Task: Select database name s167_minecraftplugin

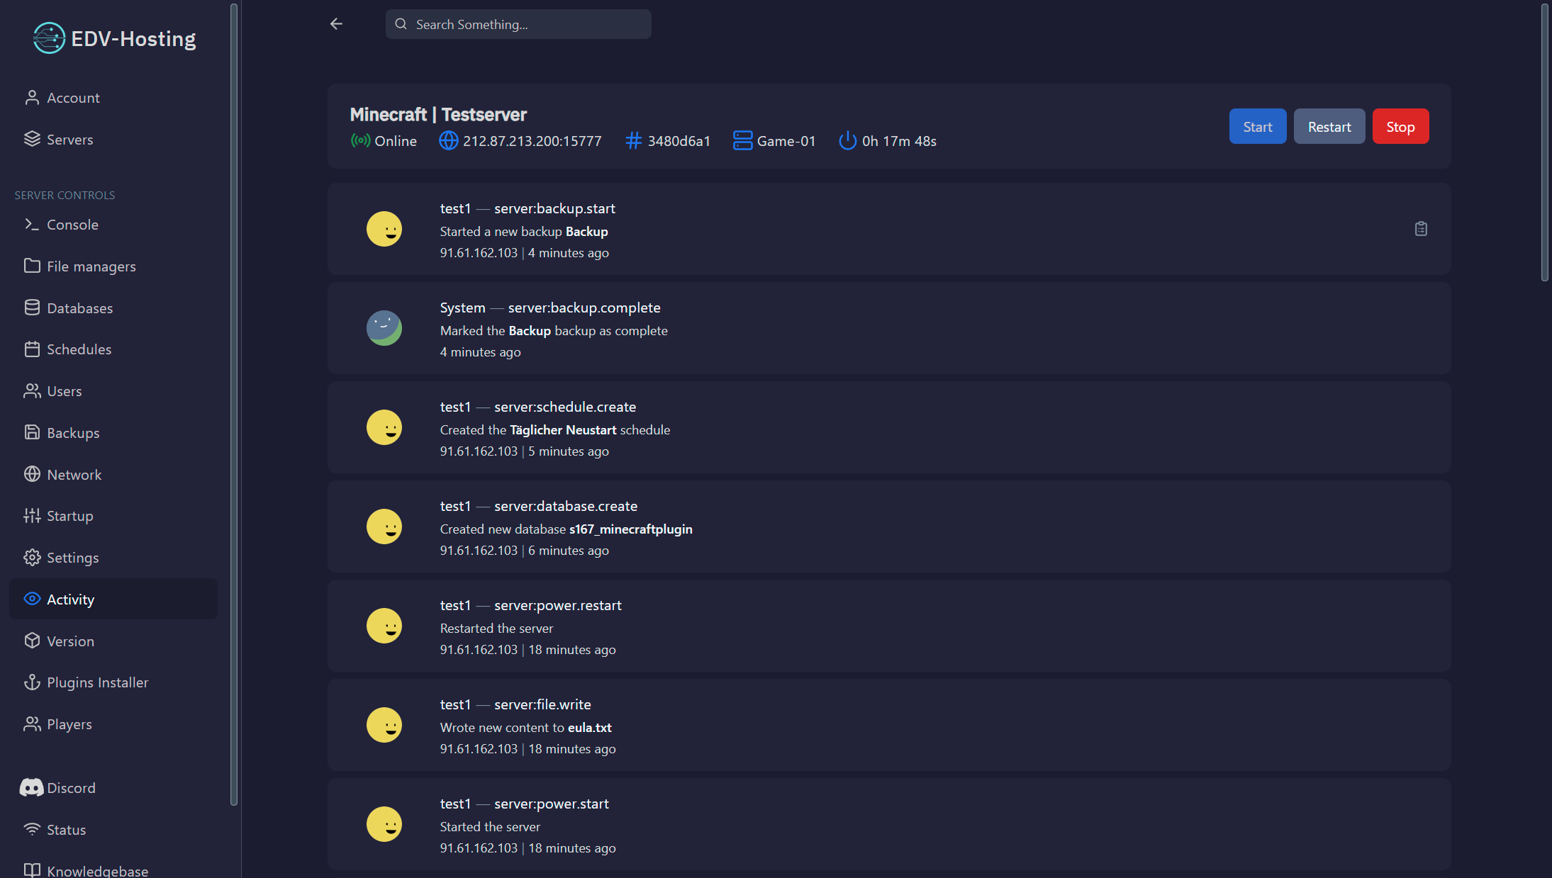Action: coord(631,529)
